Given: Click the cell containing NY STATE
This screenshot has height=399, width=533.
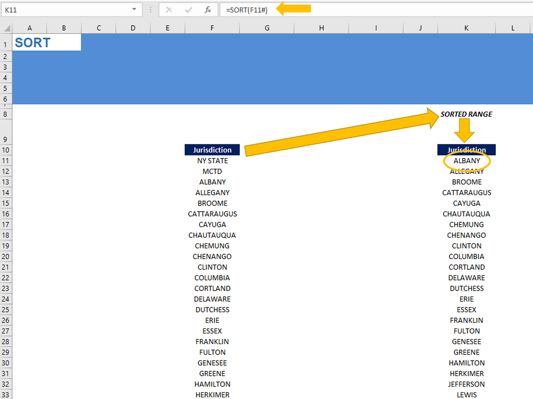Looking at the screenshot, I should click(212, 161).
